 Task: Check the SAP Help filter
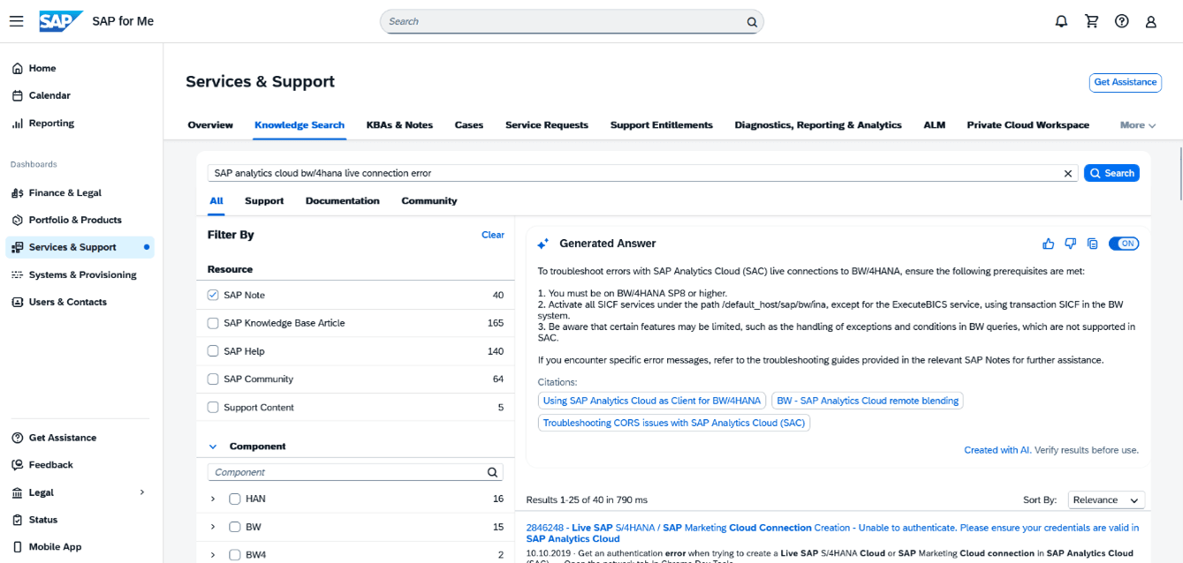pos(213,351)
